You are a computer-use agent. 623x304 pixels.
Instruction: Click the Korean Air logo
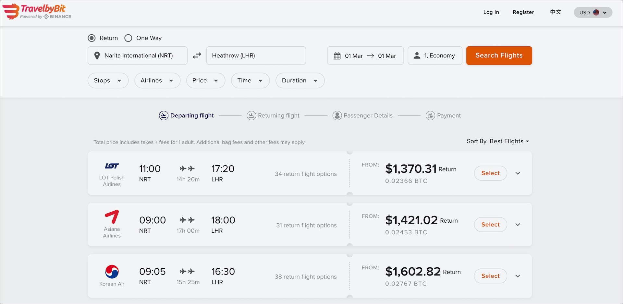point(112,272)
